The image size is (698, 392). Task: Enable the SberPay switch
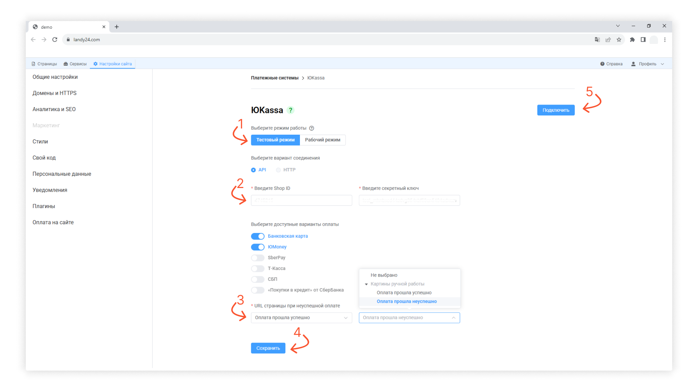258,258
